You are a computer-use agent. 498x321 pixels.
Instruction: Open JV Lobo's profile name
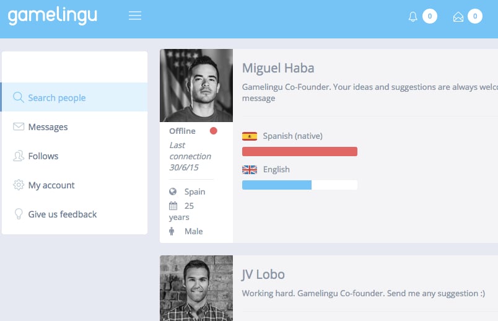click(x=263, y=275)
